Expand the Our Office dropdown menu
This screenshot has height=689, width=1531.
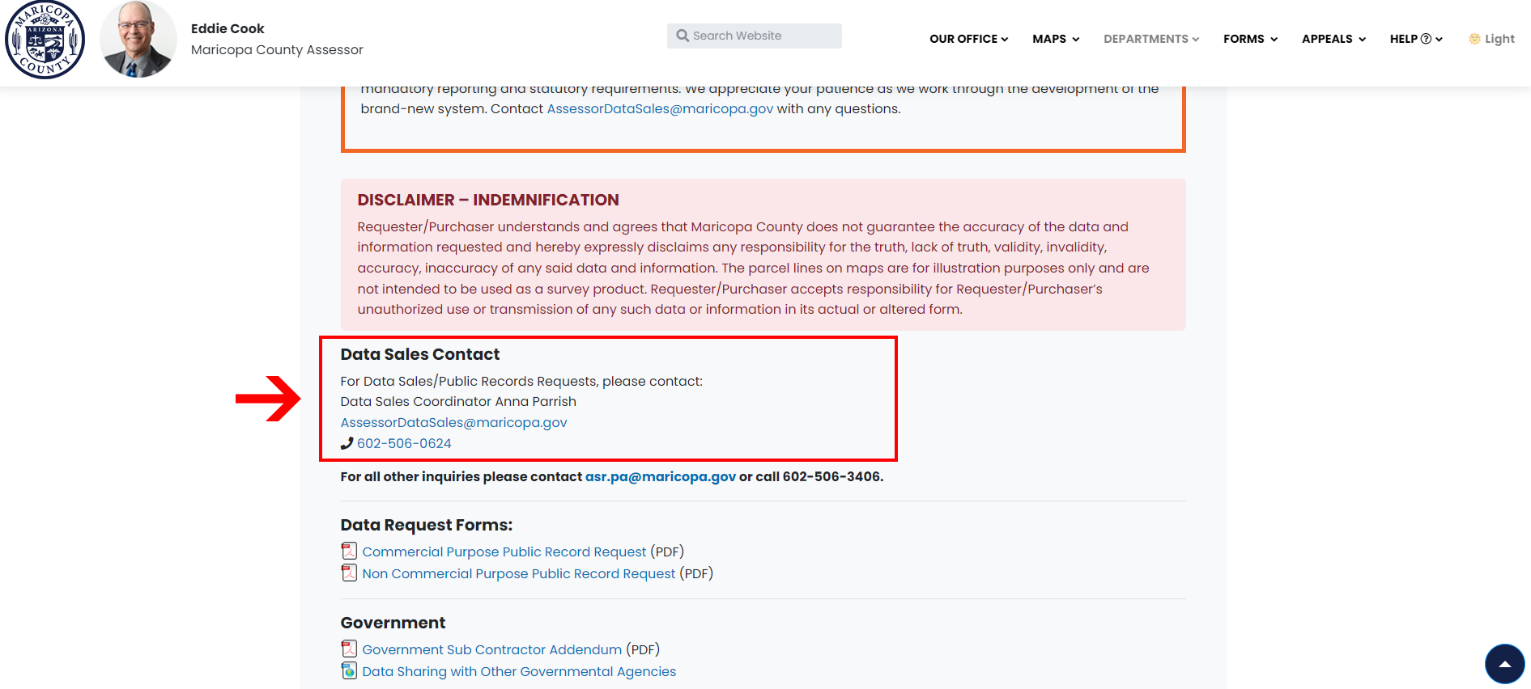[968, 39]
